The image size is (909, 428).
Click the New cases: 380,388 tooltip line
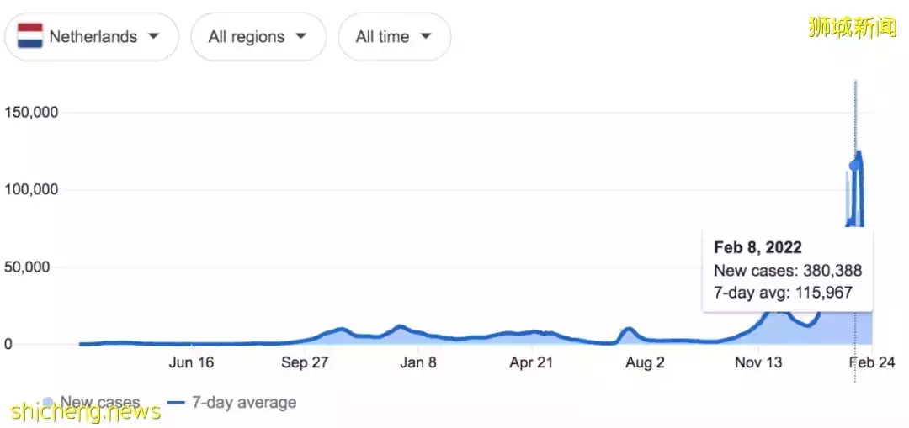(x=787, y=271)
